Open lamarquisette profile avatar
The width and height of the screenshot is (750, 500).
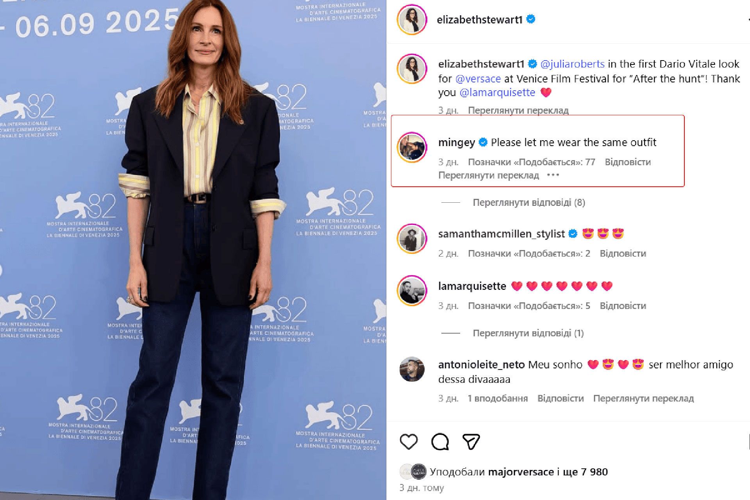(412, 291)
